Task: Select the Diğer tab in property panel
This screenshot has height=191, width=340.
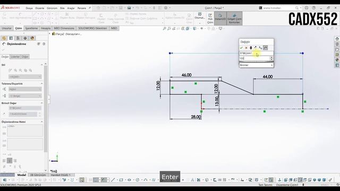Action: tap(25, 57)
